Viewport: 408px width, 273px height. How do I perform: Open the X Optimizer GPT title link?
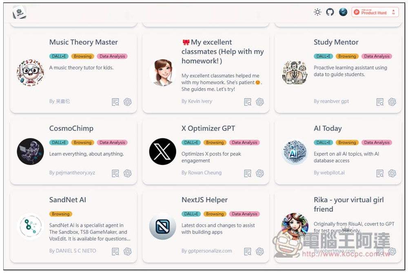pos(208,128)
